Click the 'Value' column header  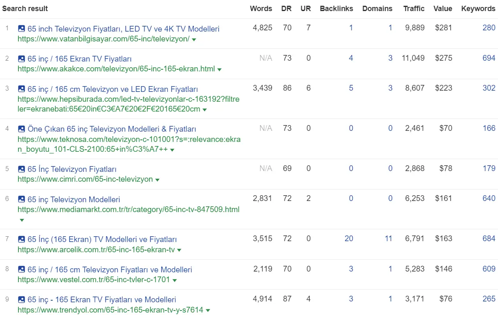click(x=443, y=9)
